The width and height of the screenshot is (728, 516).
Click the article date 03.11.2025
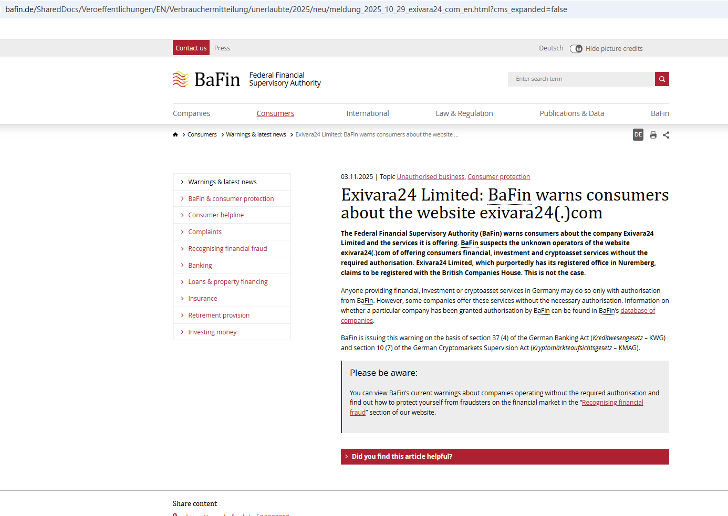coord(357,177)
